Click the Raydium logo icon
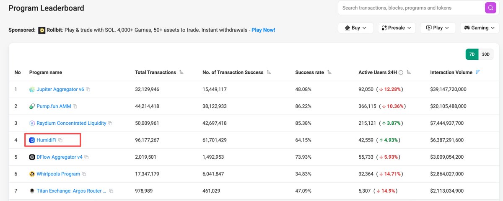The image size is (503, 201). pos(32,123)
